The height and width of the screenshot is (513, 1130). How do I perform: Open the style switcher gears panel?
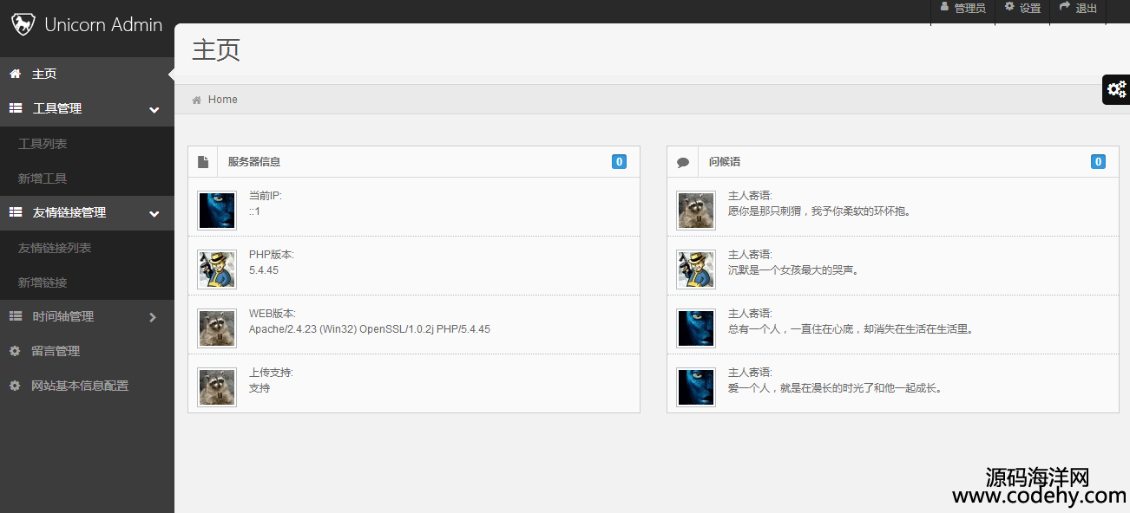(x=1116, y=89)
